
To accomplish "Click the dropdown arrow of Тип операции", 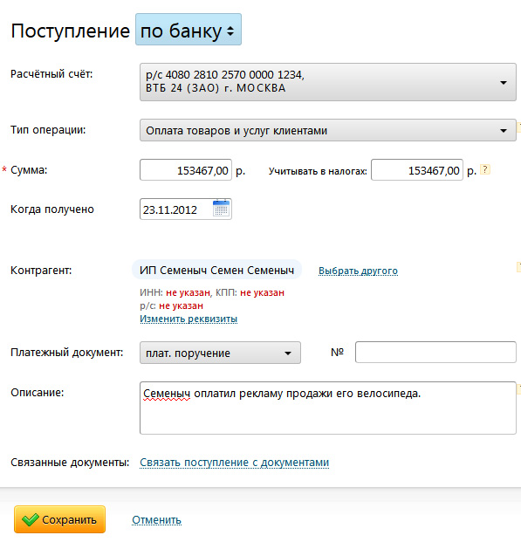I will pos(504,131).
